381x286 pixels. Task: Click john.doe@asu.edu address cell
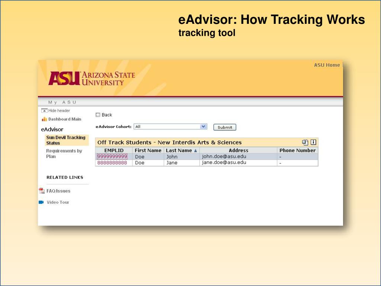click(238, 156)
